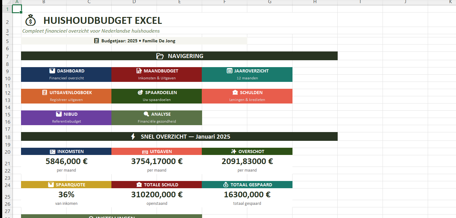Open the DASHBOARD navigation tile
Viewport: 456px width, 218px height.
coord(66,74)
